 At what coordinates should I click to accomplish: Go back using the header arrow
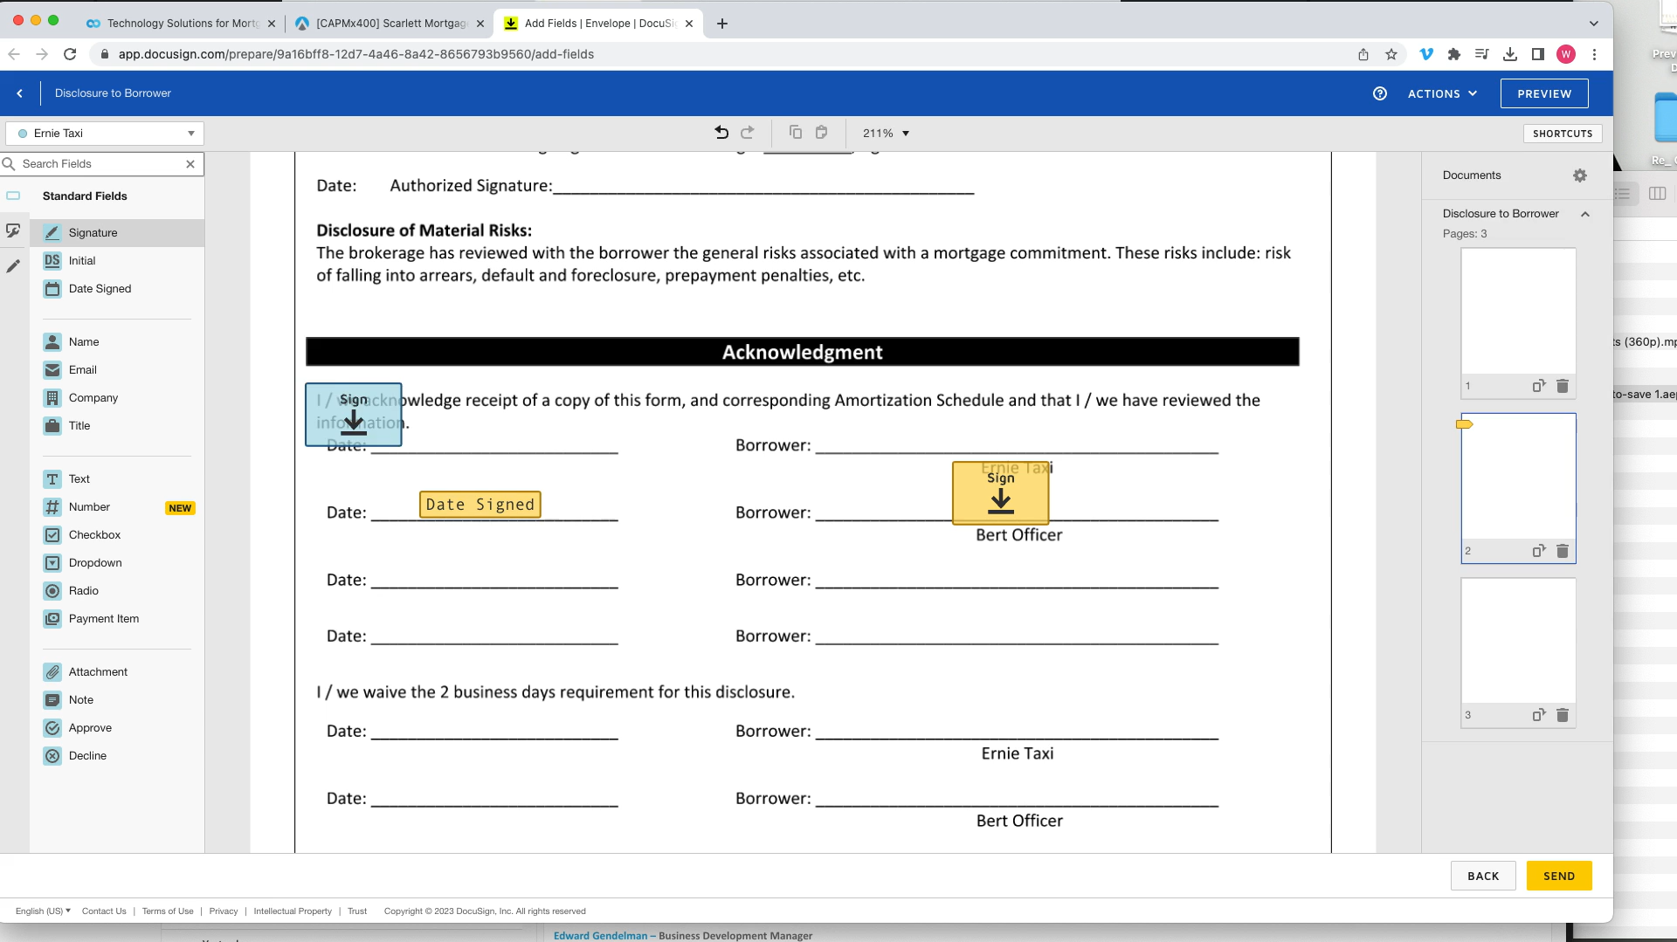coord(19,93)
